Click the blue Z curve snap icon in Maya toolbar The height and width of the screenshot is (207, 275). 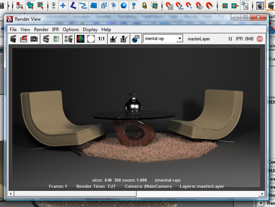point(83,5)
